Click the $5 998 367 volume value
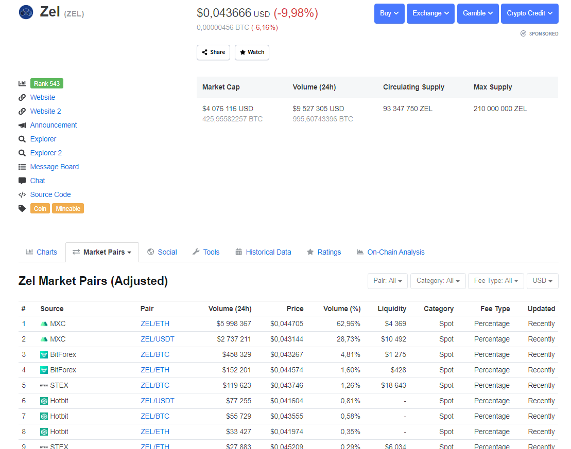Viewport: 571px width, 449px height. point(234,324)
